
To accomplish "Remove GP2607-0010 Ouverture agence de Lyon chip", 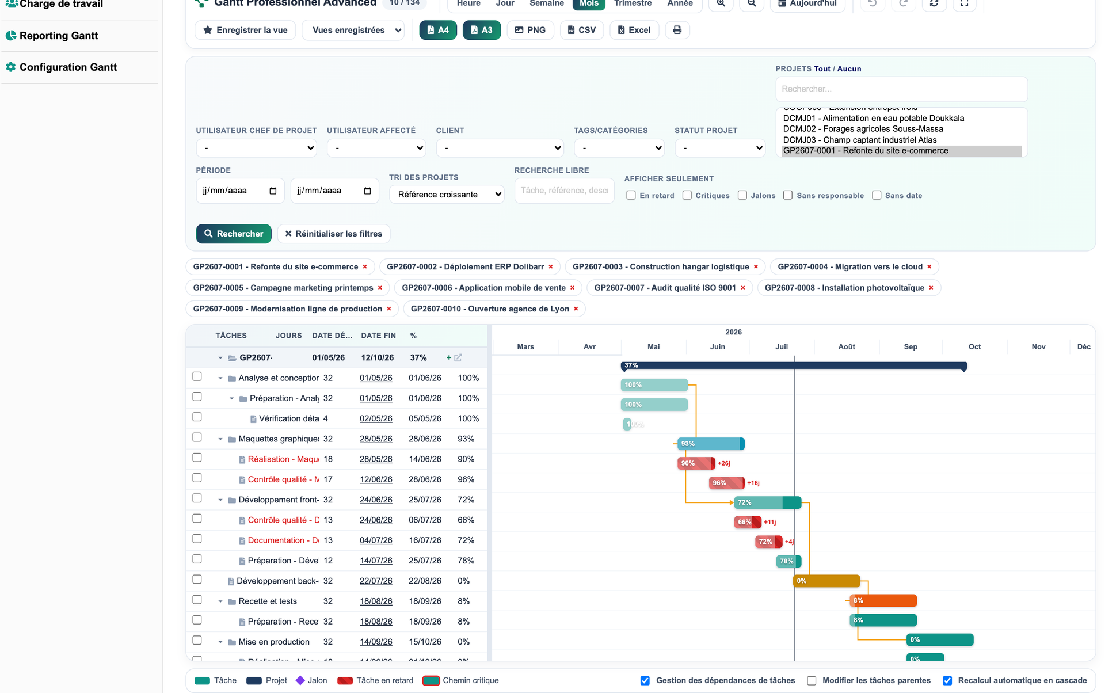I will pyautogui.click(x=576, y=309).
